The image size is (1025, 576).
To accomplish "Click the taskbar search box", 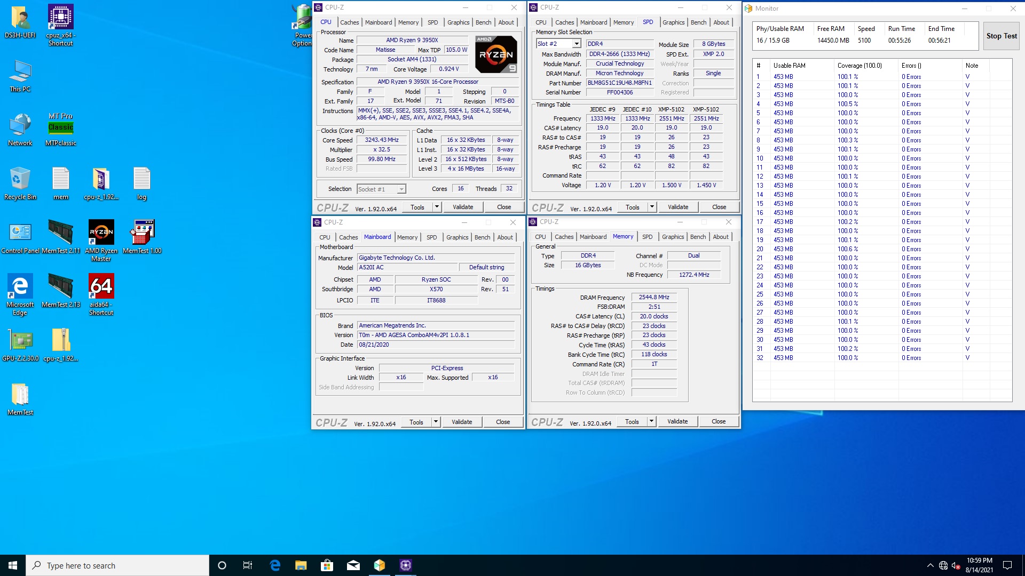I will 117,565.
